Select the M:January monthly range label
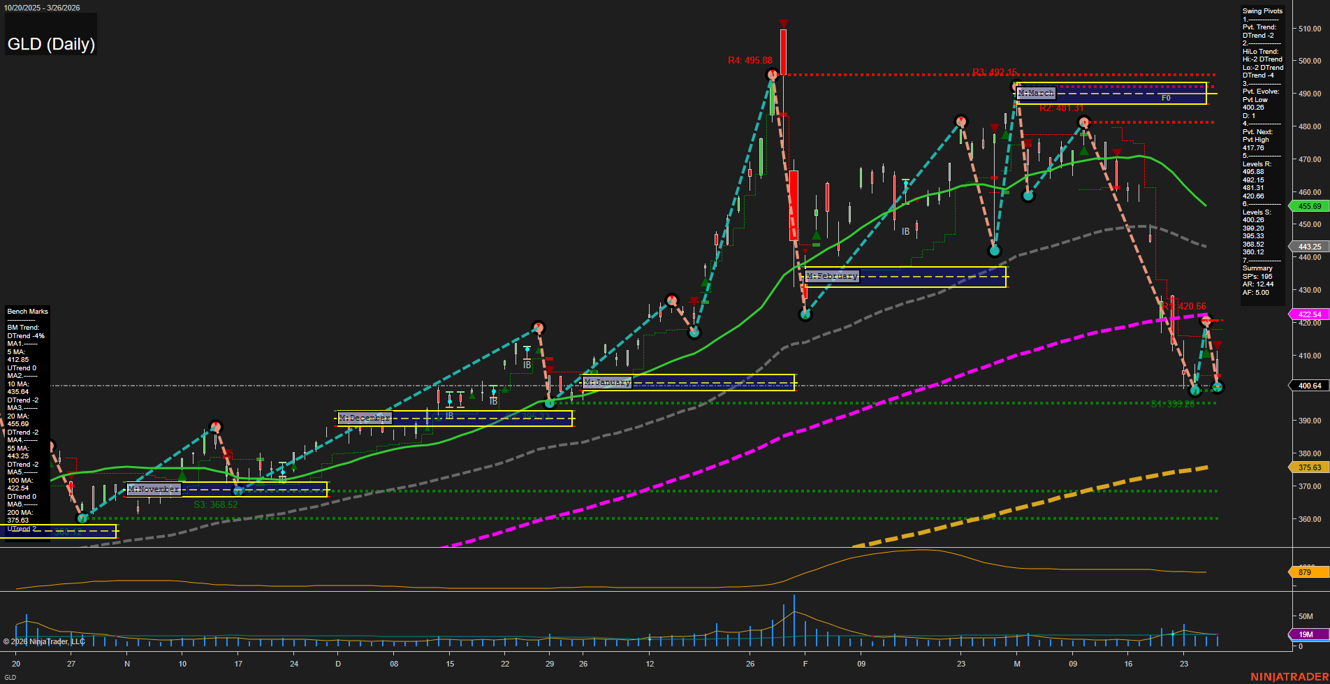Screen dimensions: 1330x684 pyautogui.click(x=607, y=382)
